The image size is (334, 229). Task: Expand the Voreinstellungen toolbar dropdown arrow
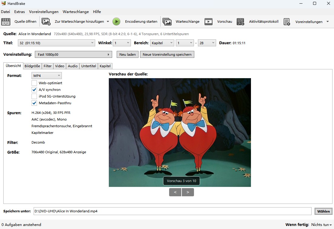click(x=328, y=22)
